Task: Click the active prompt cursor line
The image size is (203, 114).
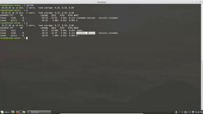Action: 14,38
